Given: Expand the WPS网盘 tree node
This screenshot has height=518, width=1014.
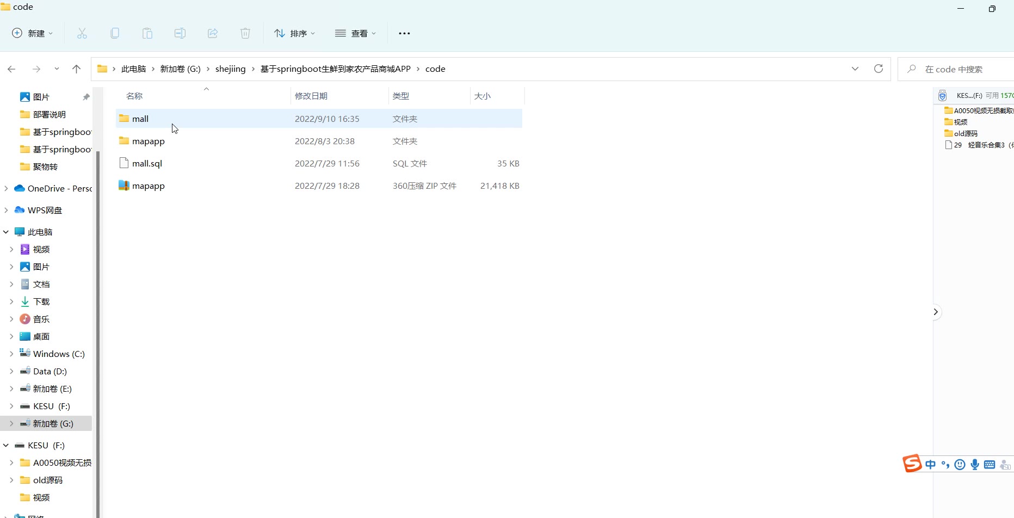Looking at the screenshot, I should [x=6, y=210].
